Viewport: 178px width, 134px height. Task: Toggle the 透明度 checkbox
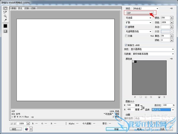(x=126, y=27)
